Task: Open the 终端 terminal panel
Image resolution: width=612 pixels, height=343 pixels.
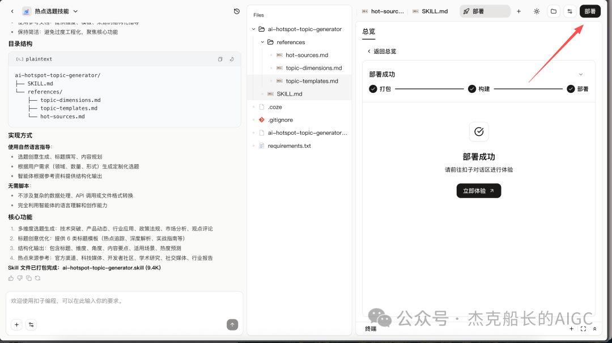Action: (371, 329)
